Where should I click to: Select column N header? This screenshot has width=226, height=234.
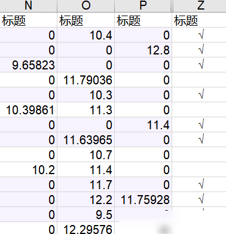[x=28, y=5]
